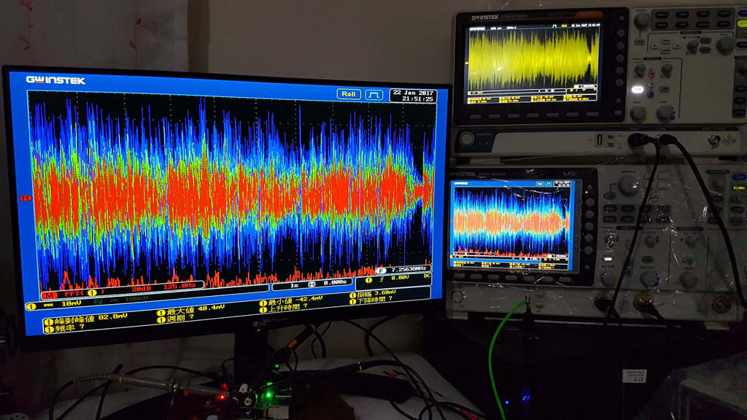747x420 pixels.
Task: Click the red MATH button on upper oscilloscope
Action: pyautogui.click(x=651, y=74)
